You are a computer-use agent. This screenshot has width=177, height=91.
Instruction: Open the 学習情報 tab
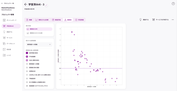click(x=79, y=20)
